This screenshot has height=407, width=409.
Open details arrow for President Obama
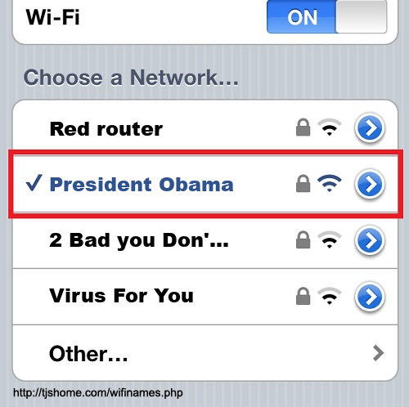(370, 184)
